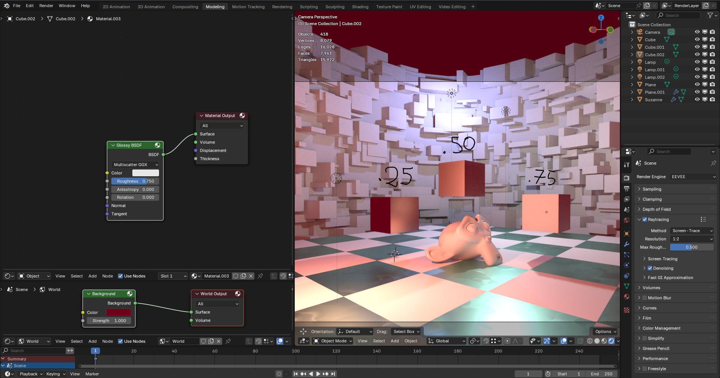Viewport: 720px width, 378px height.
Task: Open the Render menu
Action: pos(46,6)
